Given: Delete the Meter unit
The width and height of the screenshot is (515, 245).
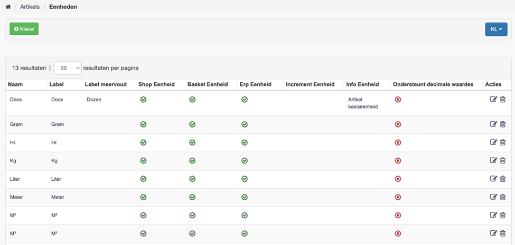Looking at the screenshot, I should pyautogui.click(x=502, y=197).
